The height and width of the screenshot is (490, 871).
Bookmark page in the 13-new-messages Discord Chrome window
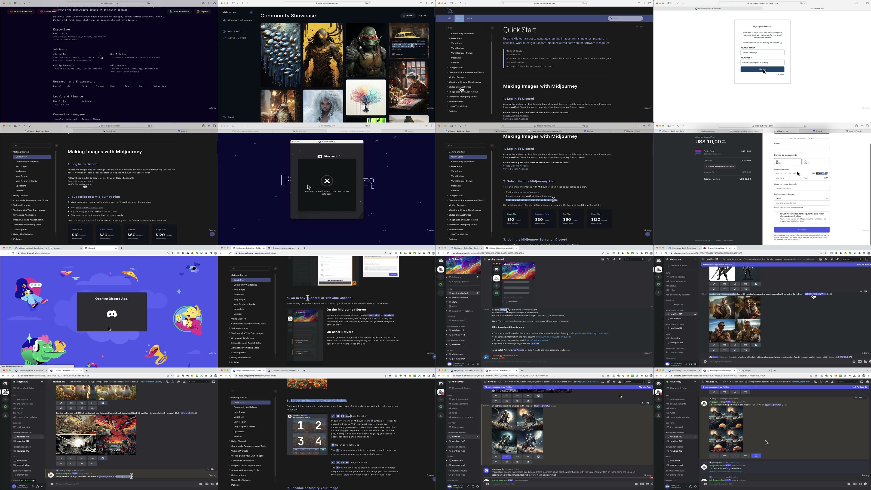[608, 376]
